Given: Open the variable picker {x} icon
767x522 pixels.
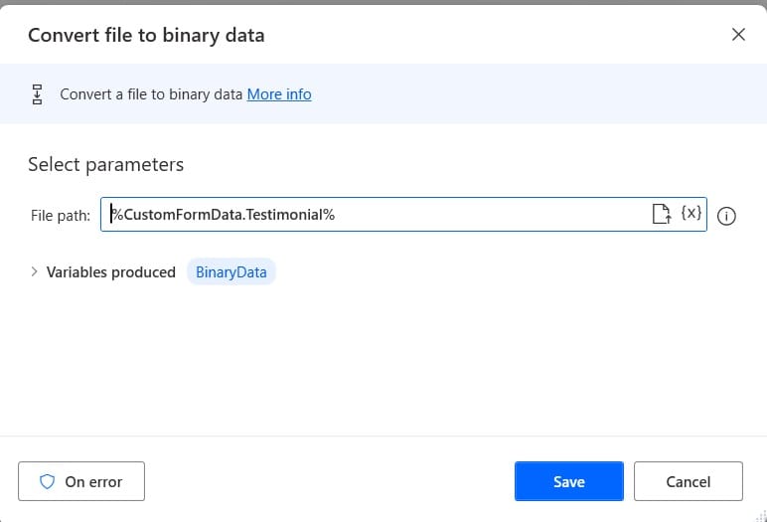Looking at the screenshot, I should click(690, 213).
